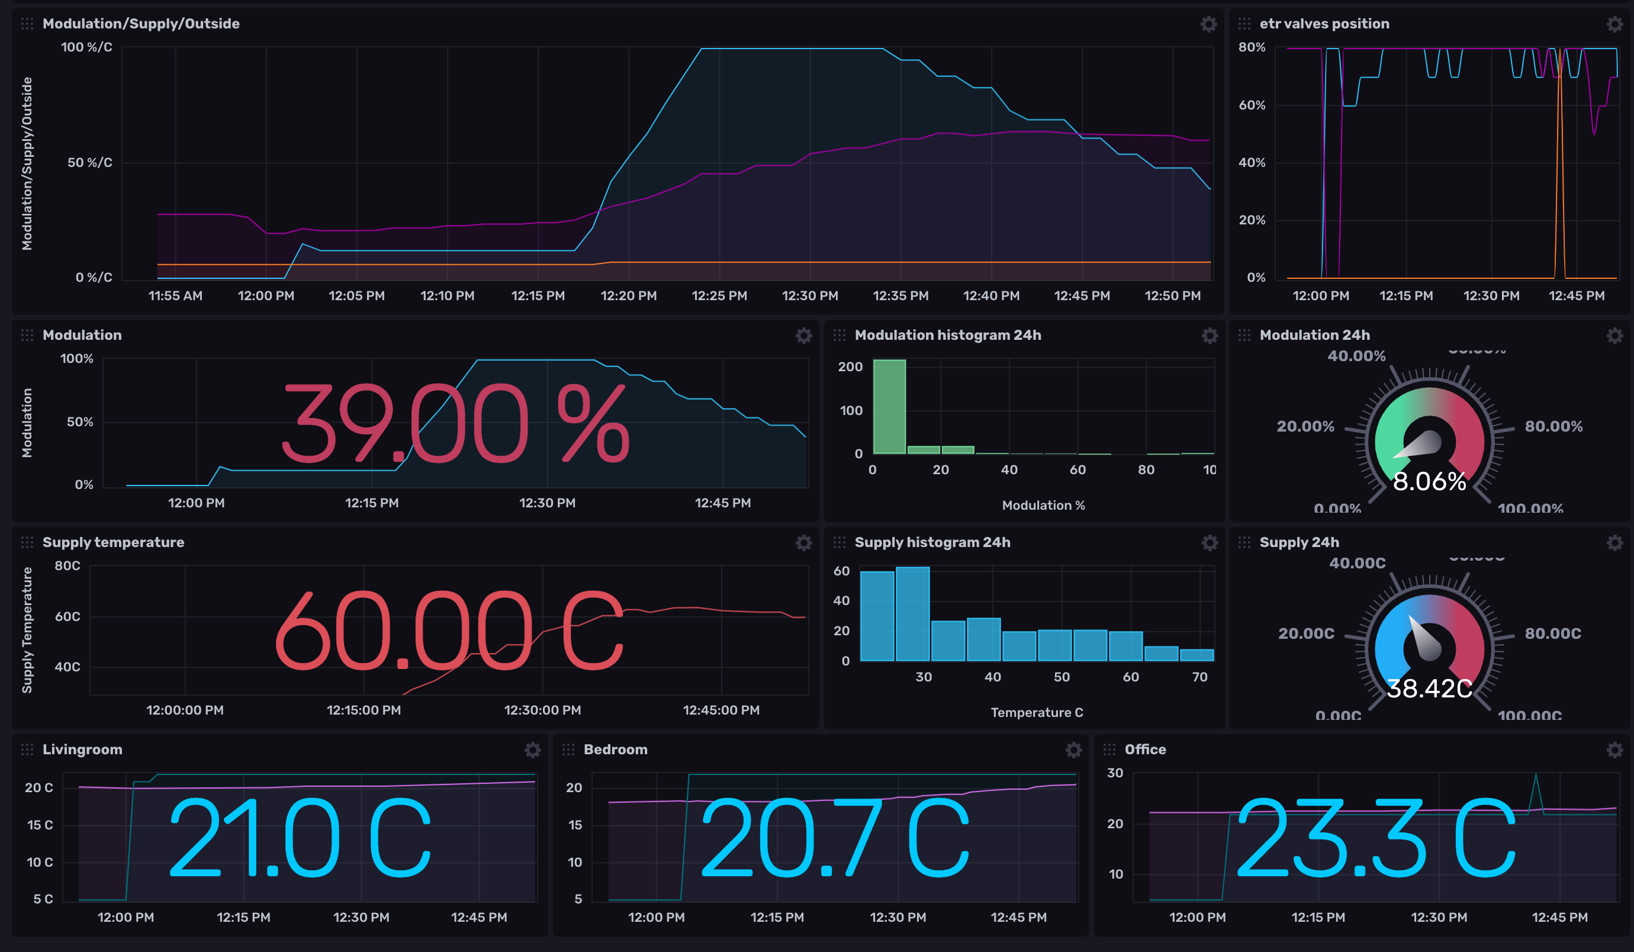This screenshot has width=1634, height=952.
Task: Click gear icon of Modulation panel
Action: 803,336
